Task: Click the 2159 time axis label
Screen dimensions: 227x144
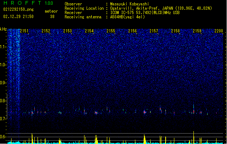Action: 197,31
